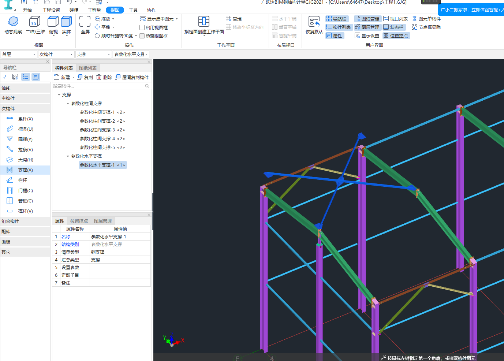Toggle 构件列表 panel visibility
Viewport: 504px width, 361px height.
click(x=339, y=27)
